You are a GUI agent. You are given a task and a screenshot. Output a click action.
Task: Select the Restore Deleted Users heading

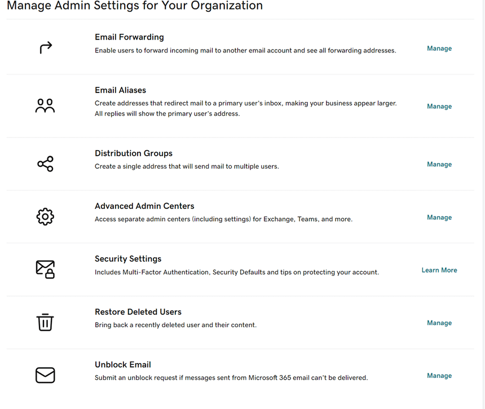click(x=138, y=312)
